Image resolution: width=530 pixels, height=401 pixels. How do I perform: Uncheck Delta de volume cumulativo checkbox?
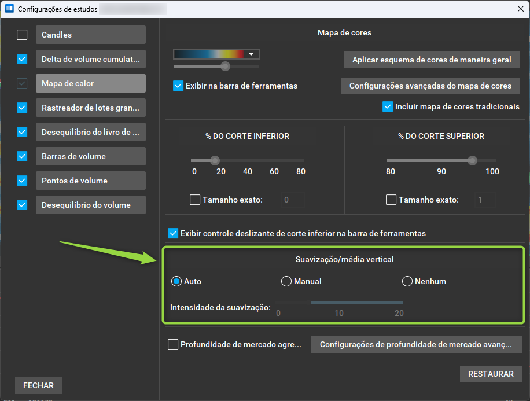coord(22,59)
